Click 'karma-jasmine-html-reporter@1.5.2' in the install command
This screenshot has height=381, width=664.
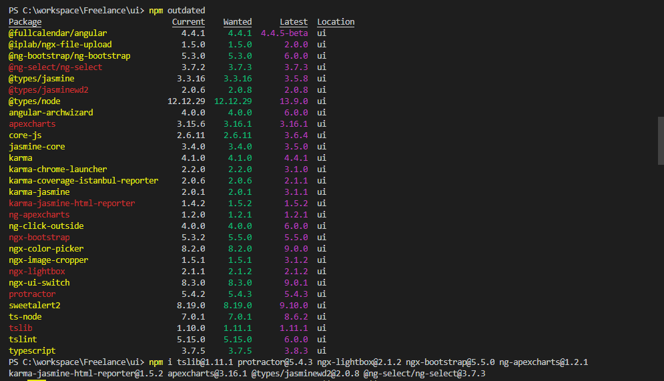[x=86, y=374]
